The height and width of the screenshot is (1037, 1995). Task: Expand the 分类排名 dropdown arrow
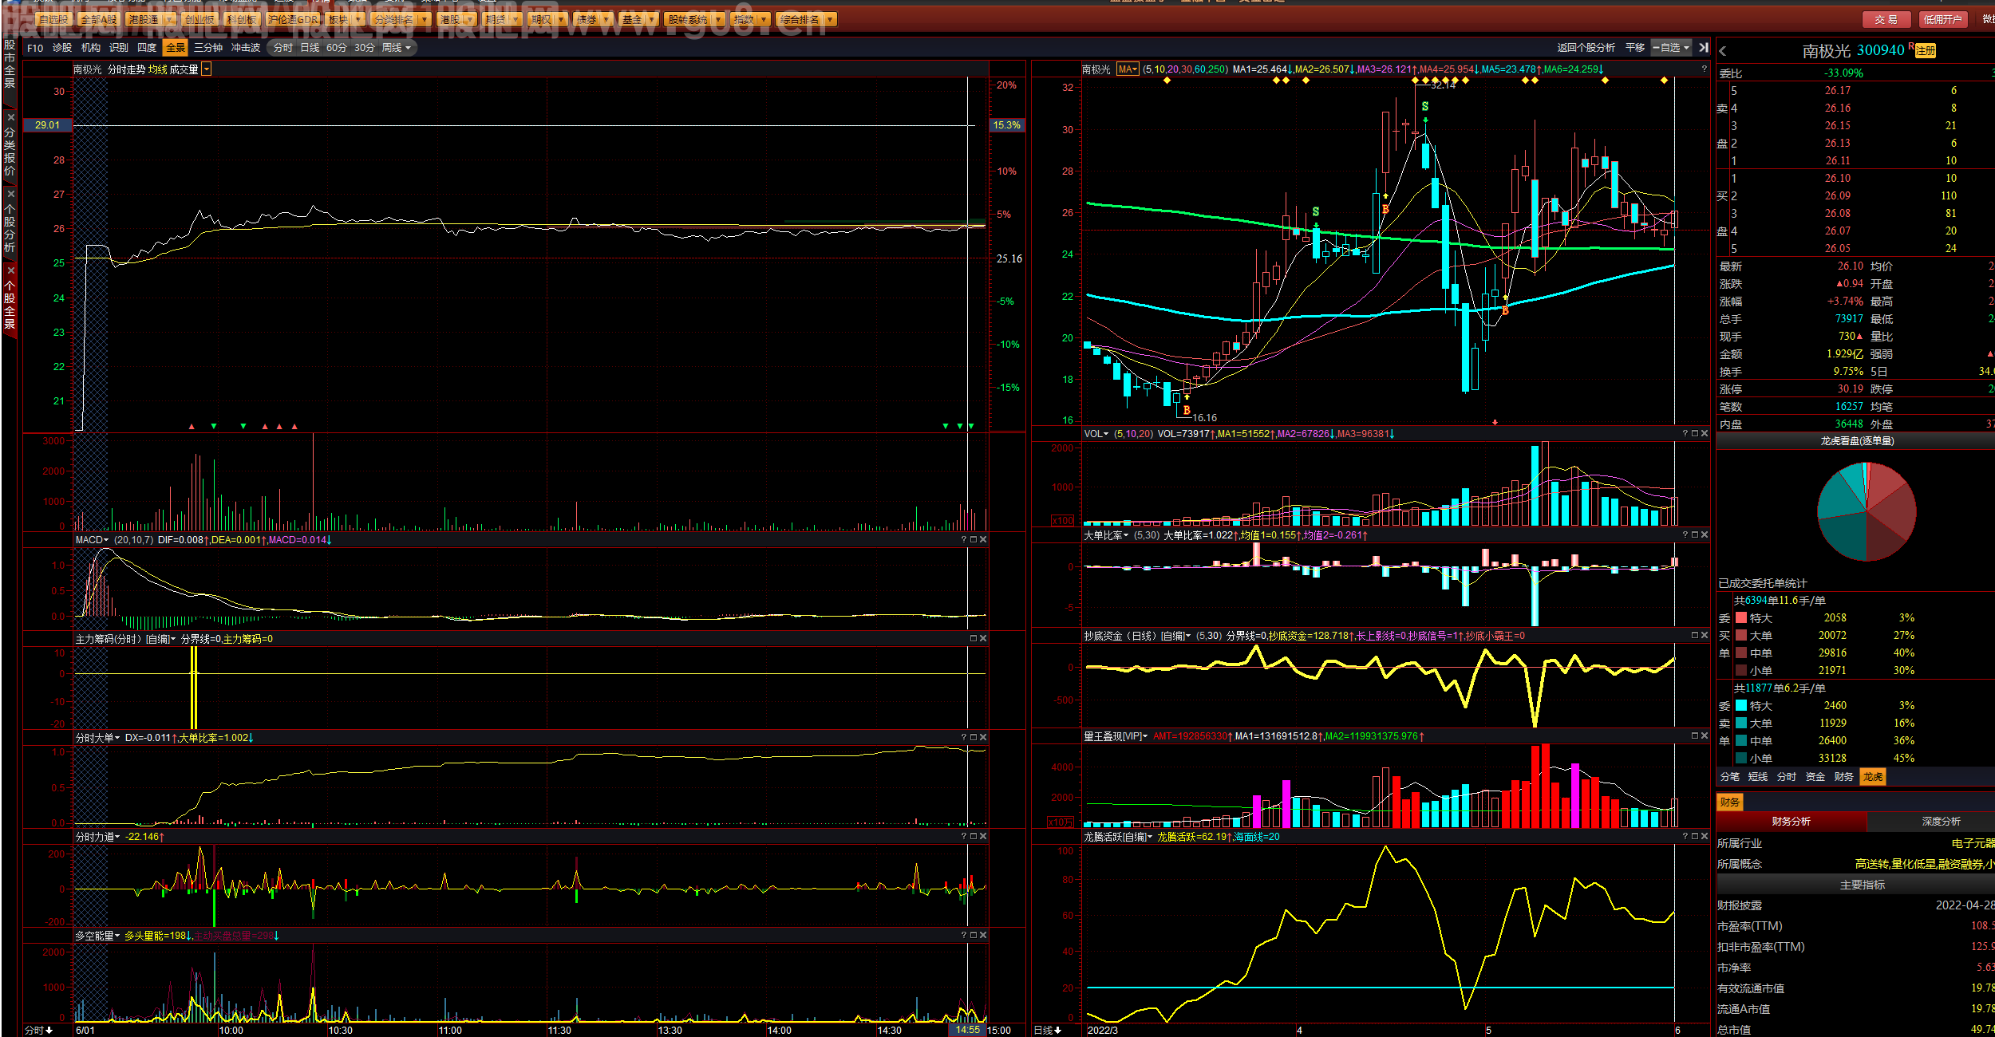[x=425, y=19]
